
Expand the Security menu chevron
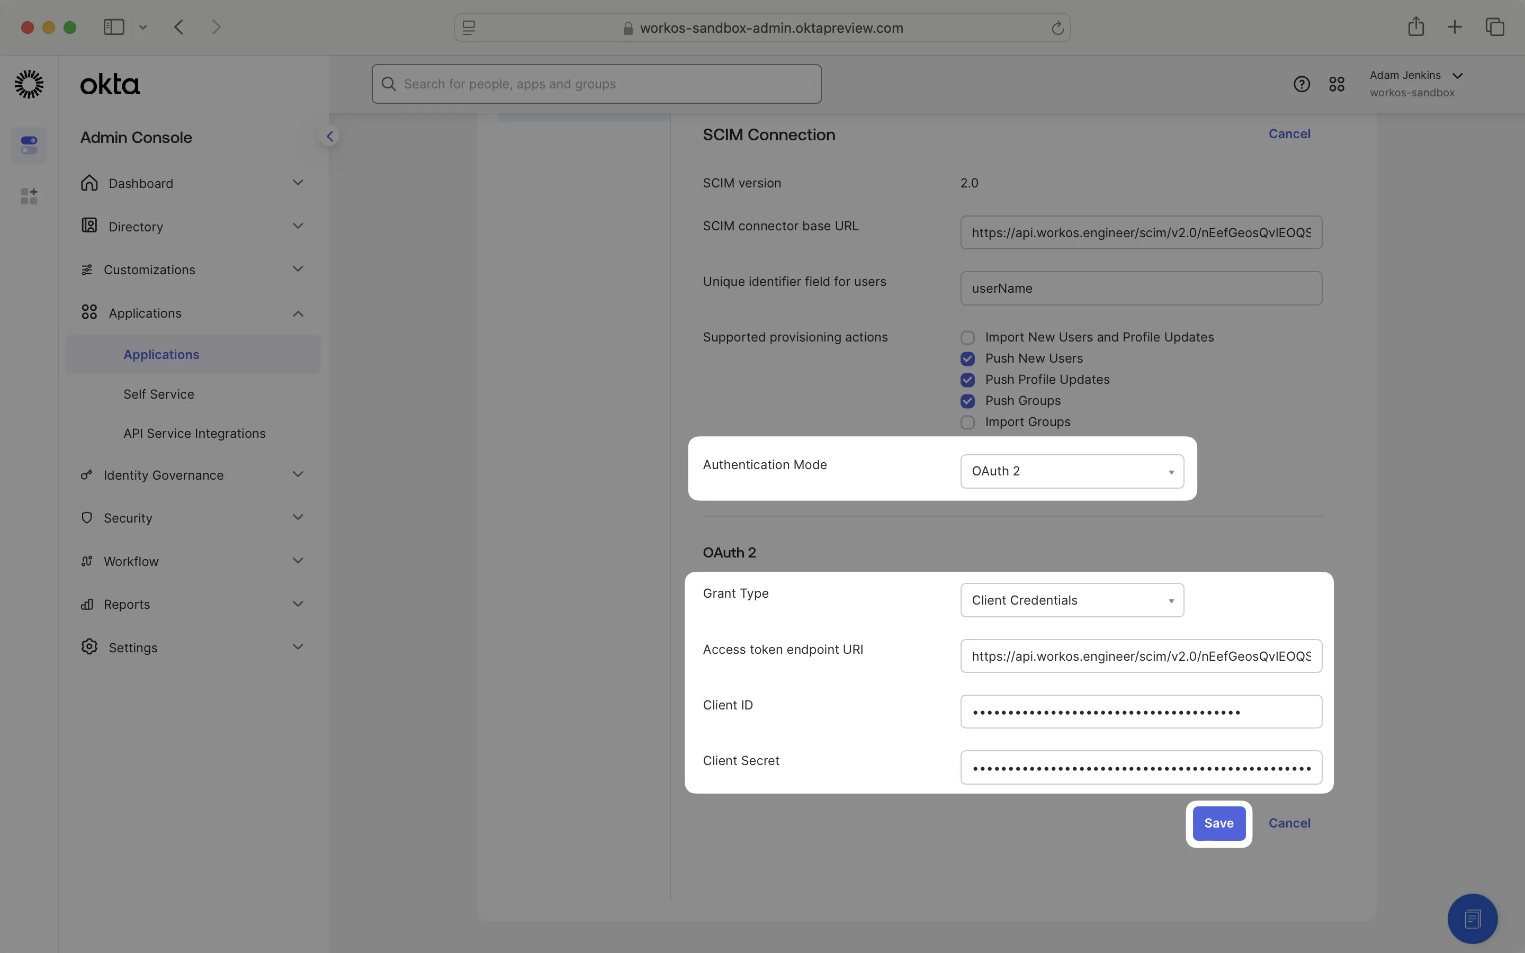[x=298, y=517]
